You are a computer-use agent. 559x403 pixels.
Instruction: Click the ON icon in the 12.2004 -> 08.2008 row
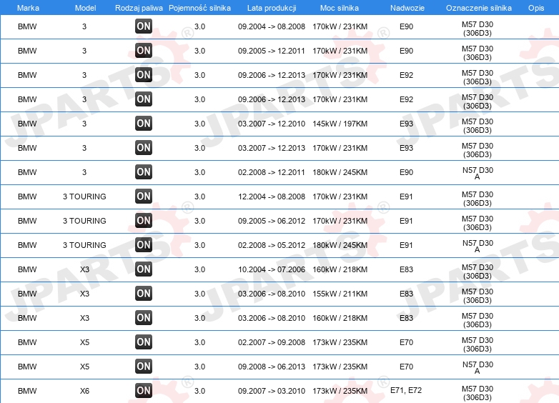(x=144, y=196)
